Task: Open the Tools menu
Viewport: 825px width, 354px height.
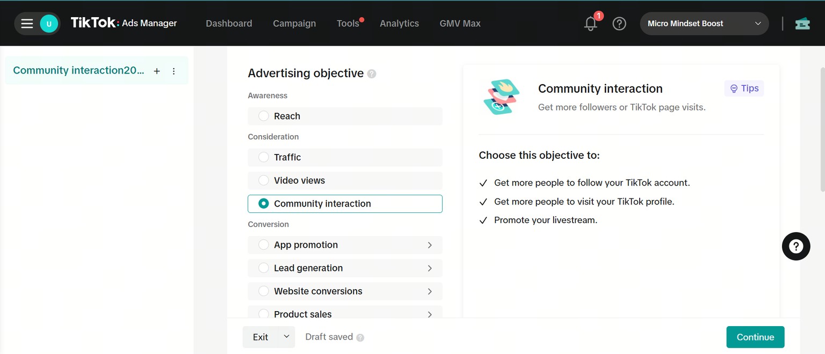Action: pos(348,24)
